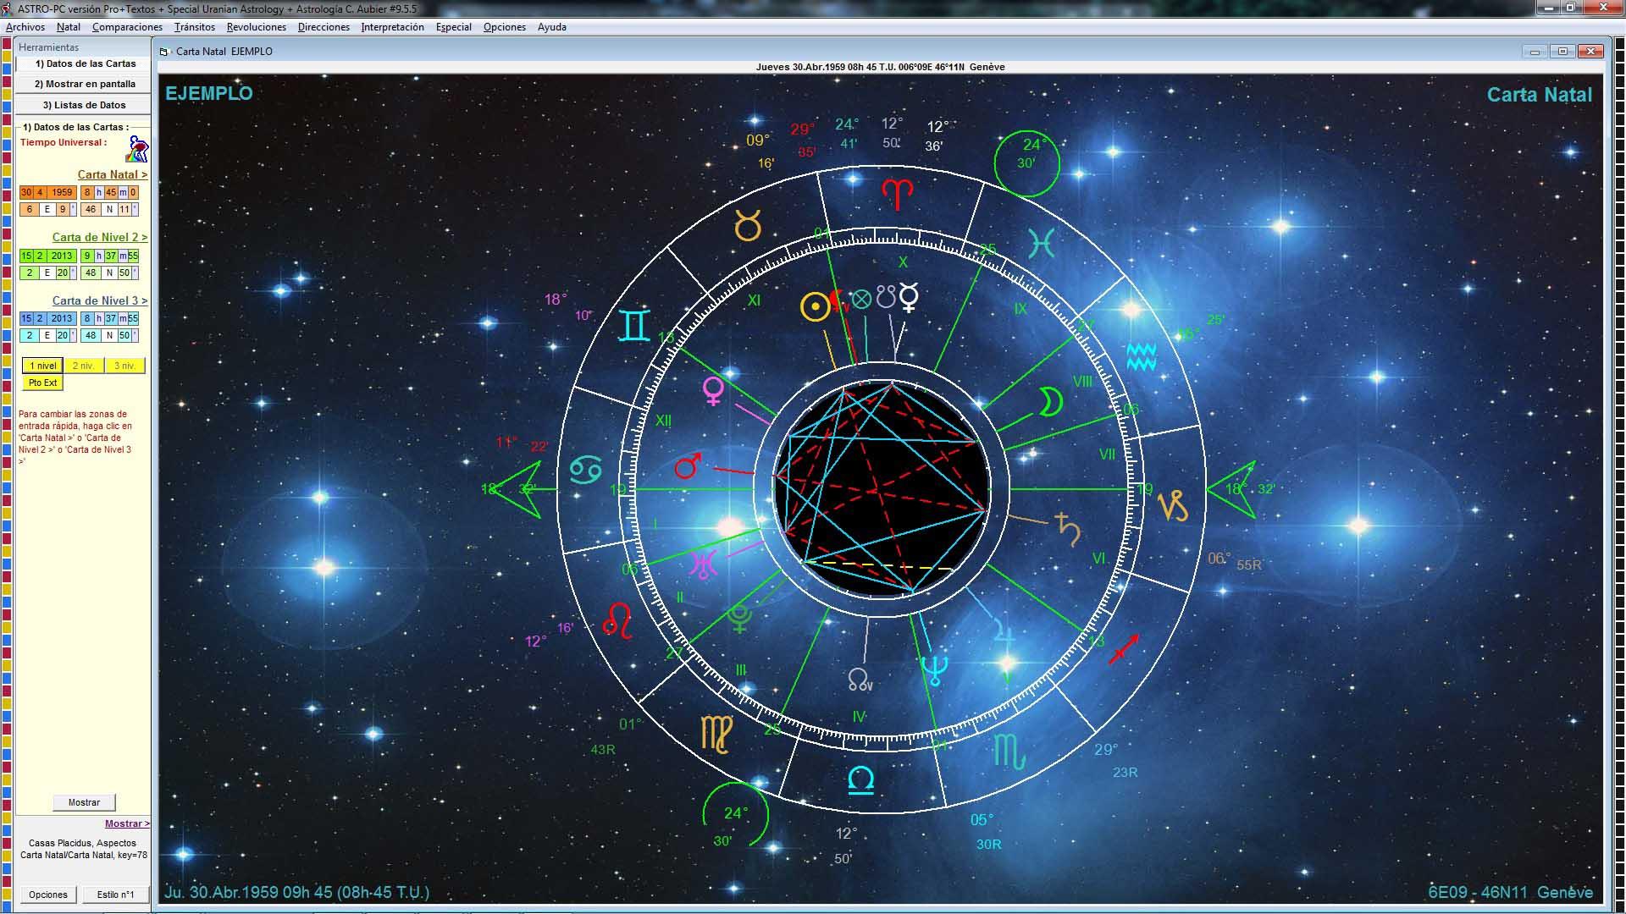The image size is (1626, 914).
Task: Expand the 'Carta Natal >' entry options
Action: coord(112,174)
